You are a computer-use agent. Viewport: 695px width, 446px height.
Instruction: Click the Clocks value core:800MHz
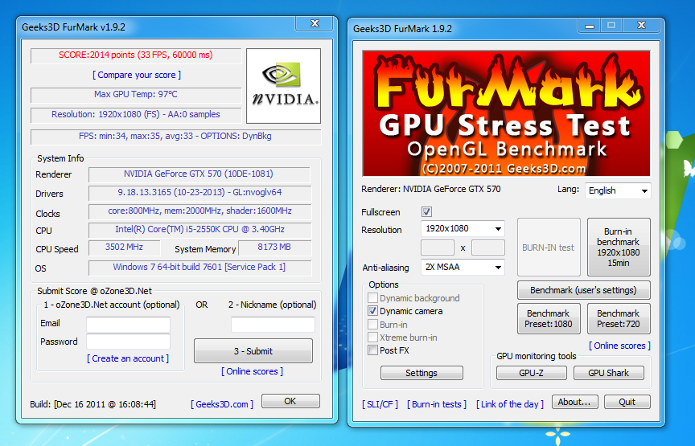199,211
